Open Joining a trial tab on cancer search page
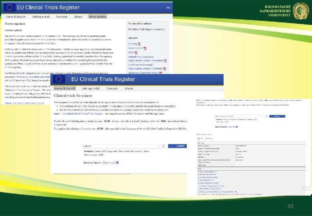Screen dimensions: 312x216 90,88
